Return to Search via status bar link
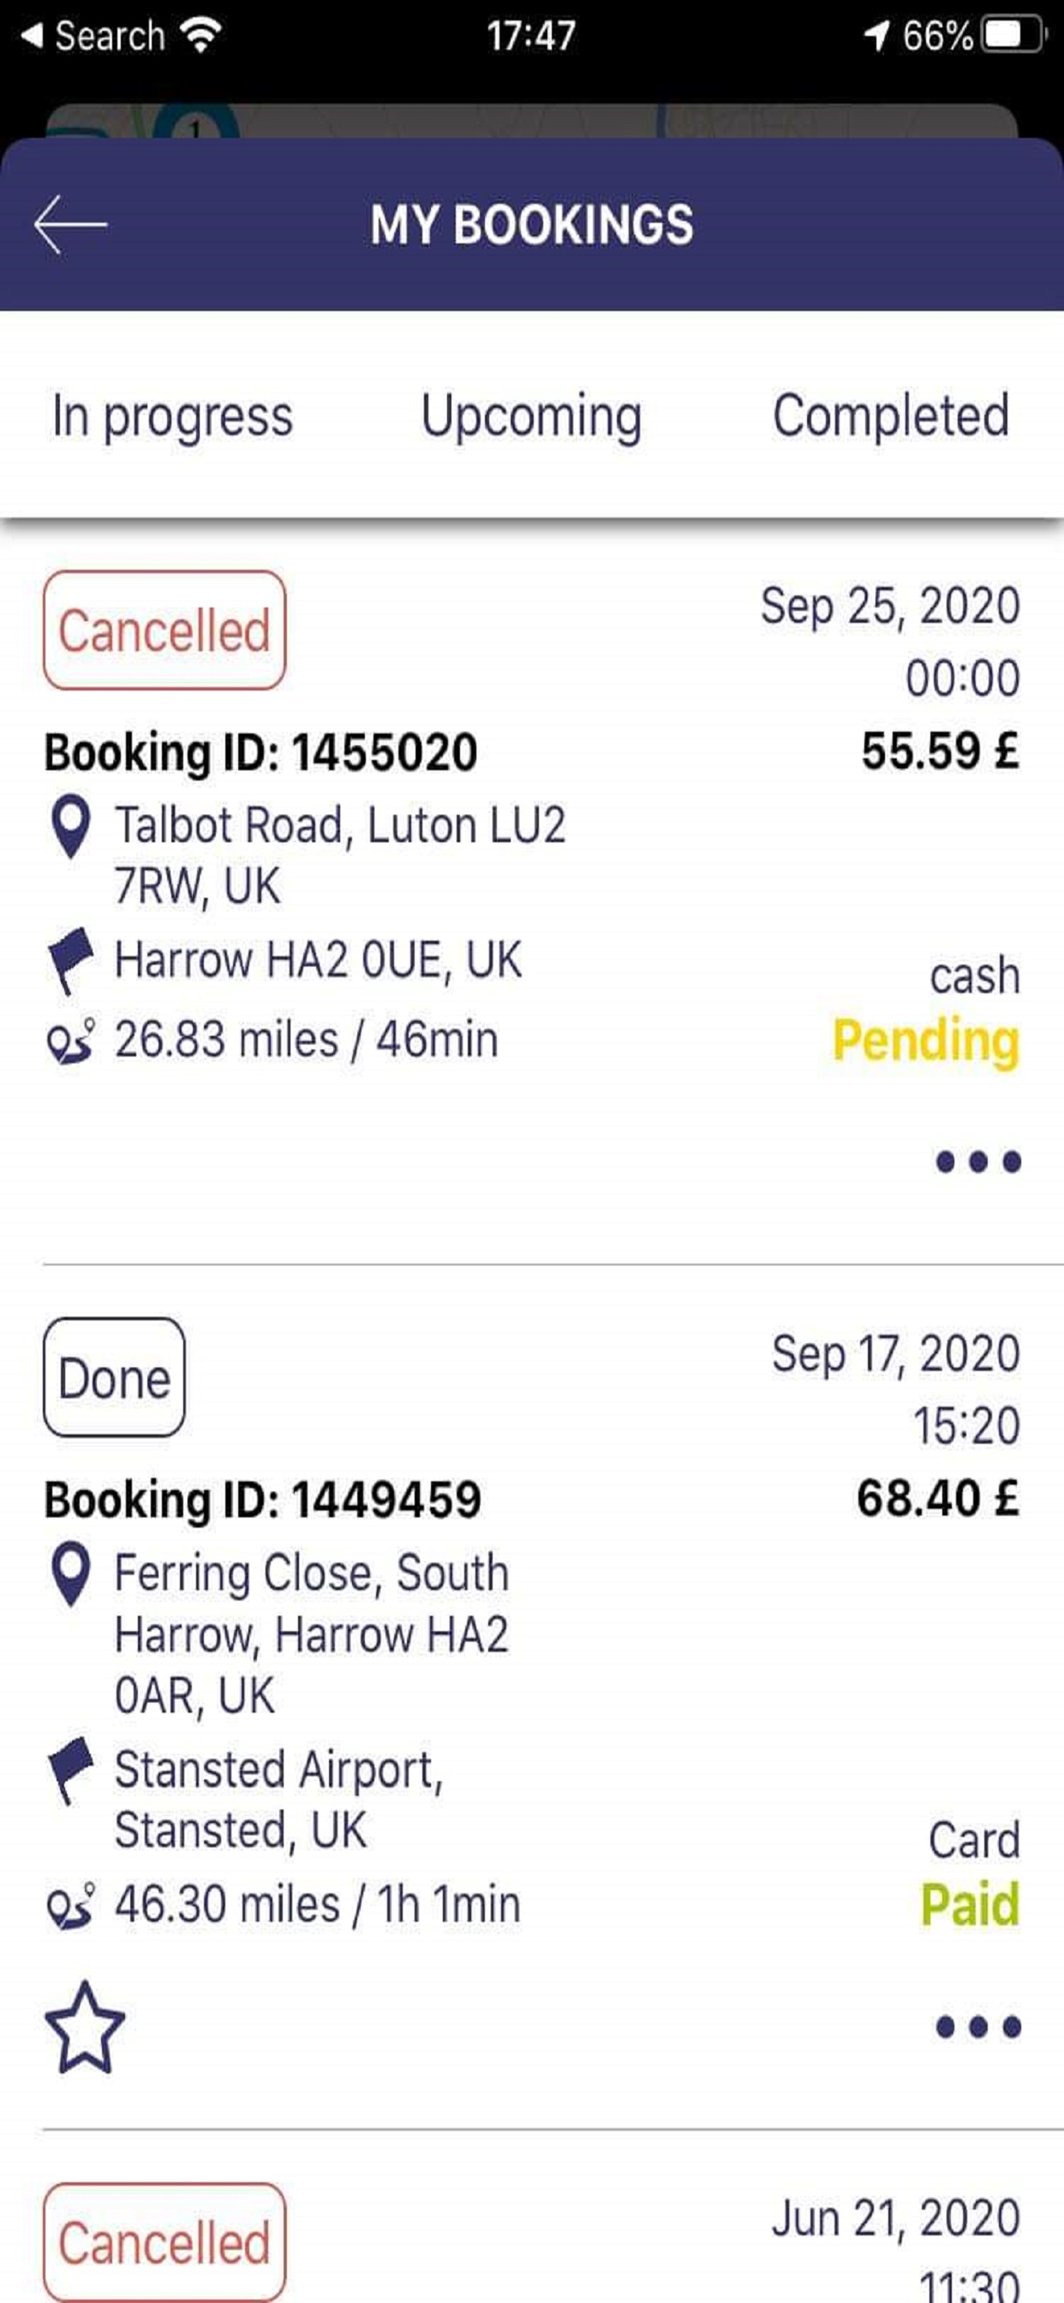Image resolution: width=1064 pixels, height=2303 pixels. pos(93,36)
